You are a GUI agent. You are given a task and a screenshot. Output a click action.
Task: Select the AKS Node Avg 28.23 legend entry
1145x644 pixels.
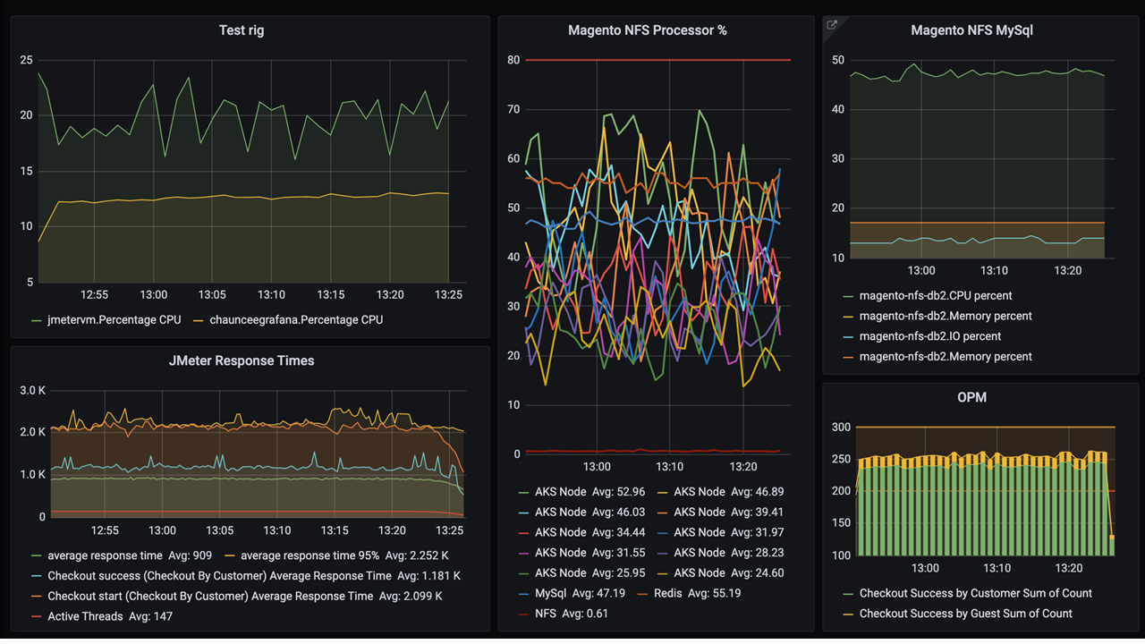tap(721, 553)
